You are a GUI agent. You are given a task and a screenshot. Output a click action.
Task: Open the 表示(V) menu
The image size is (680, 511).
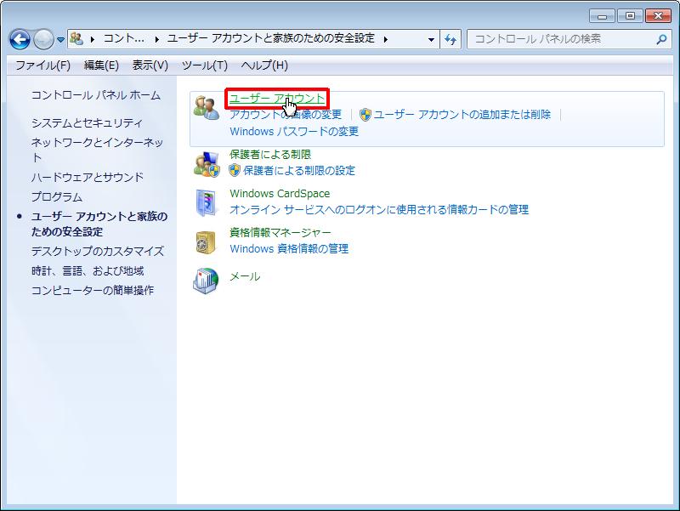150,65
